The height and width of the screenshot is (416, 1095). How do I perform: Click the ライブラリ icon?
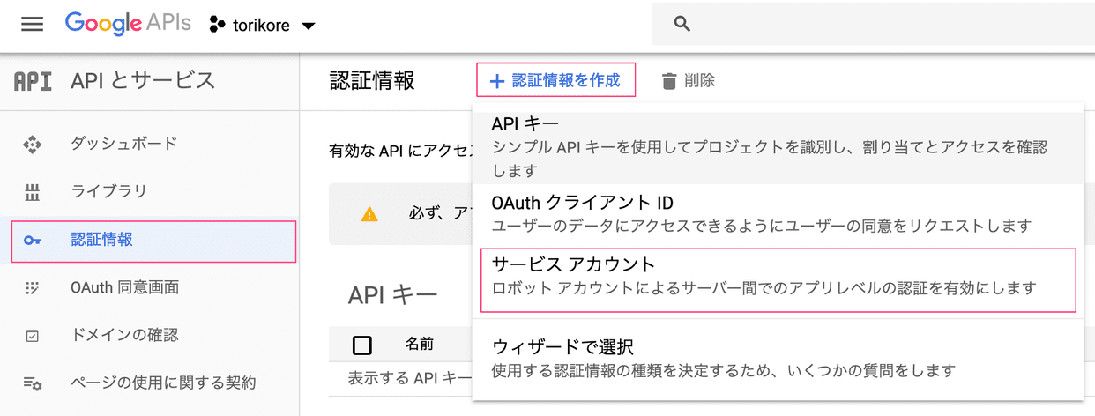coord(32,192)
